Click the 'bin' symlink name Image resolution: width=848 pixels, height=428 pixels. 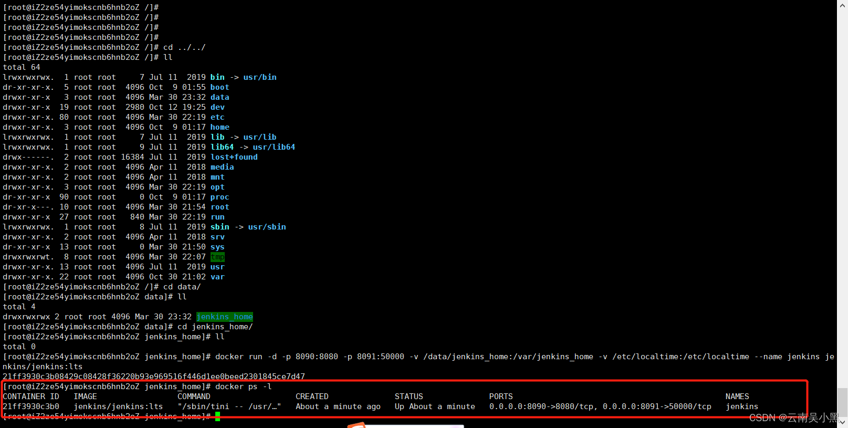(x=217, y=77)
